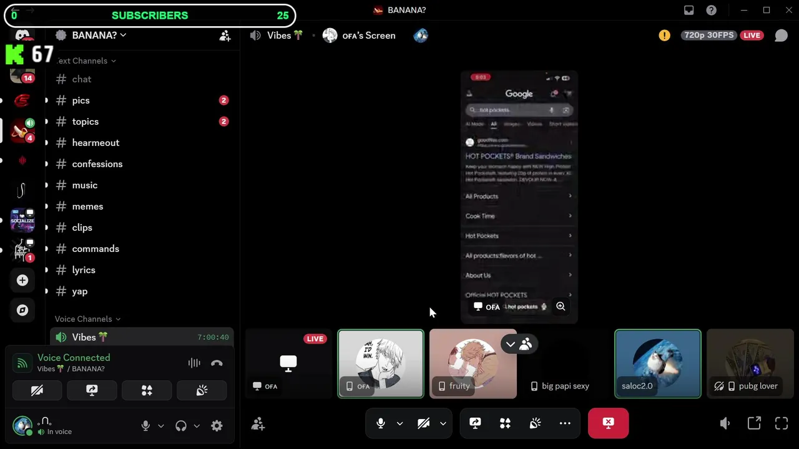The width and height of the screenshot is (799, 449).
Task: Open the Add a Server plus button
Action: click(22, 280)
